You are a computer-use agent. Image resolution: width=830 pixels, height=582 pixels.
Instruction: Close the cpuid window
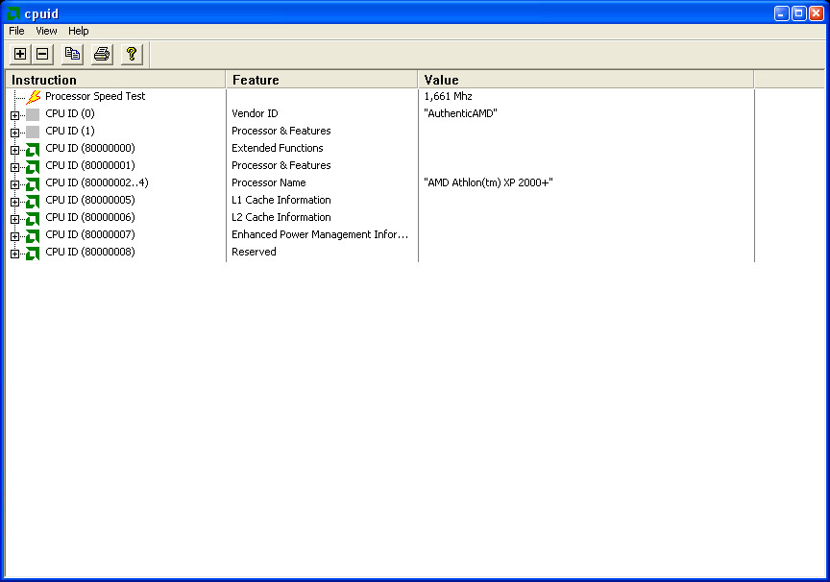tap(817, 13)
